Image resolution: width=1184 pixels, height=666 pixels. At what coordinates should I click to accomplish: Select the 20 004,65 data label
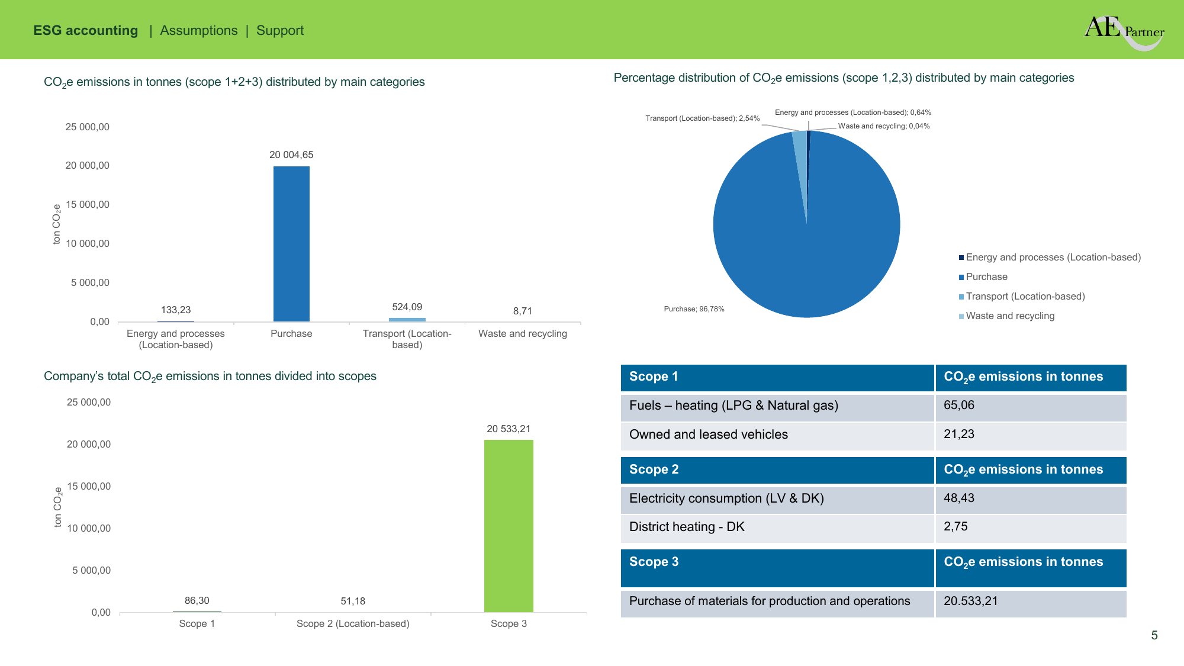[291, 155]
